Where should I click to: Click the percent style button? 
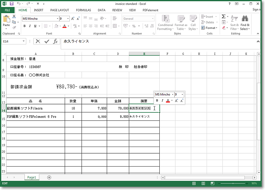click(134, 26)
